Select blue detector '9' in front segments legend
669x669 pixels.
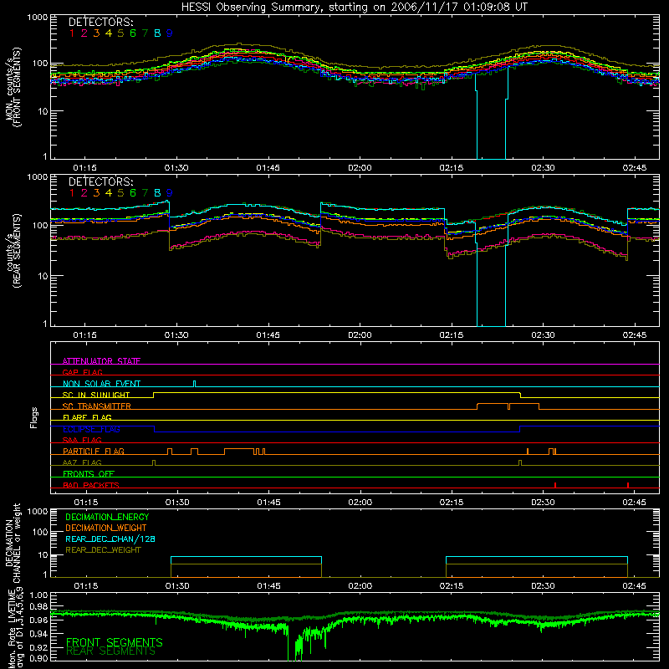[x=170, y=33]
